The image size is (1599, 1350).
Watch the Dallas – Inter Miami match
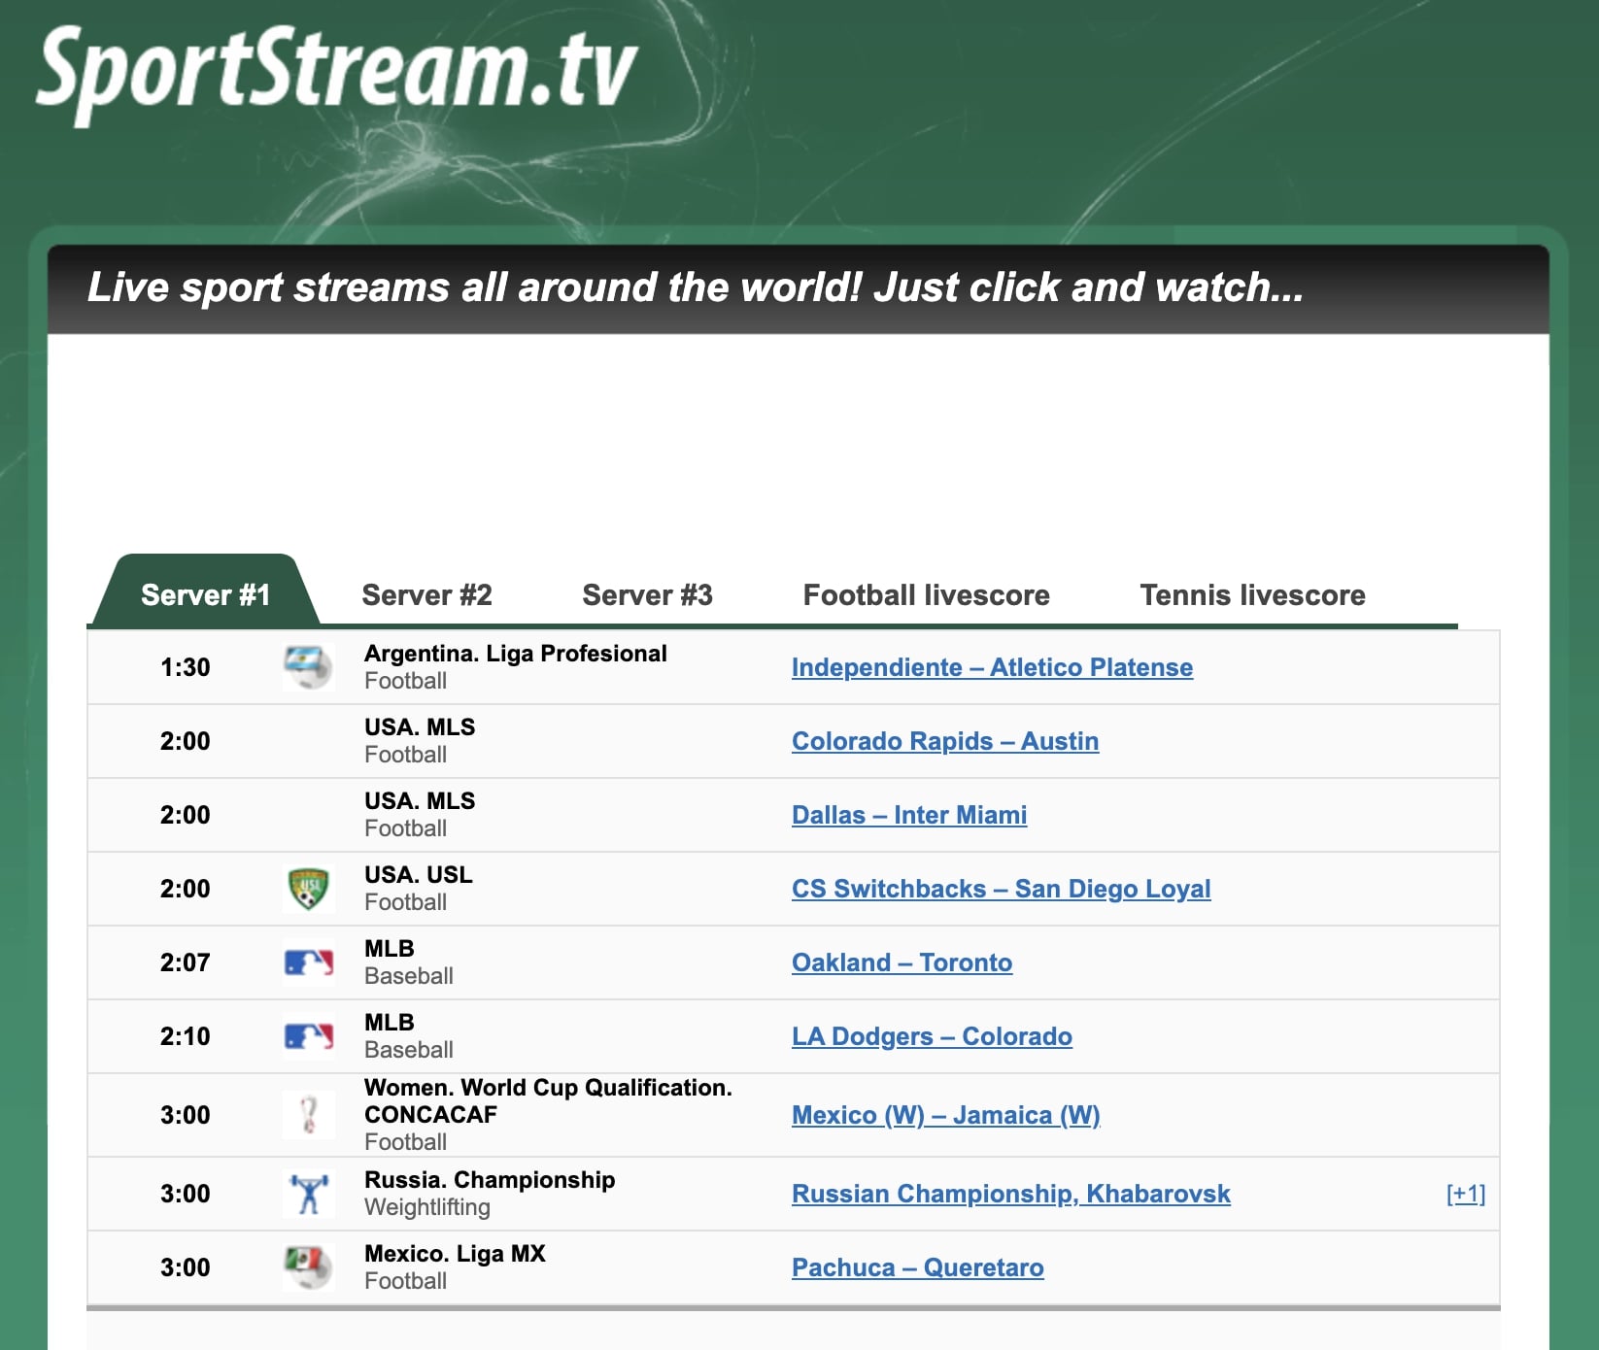point(909,815)
